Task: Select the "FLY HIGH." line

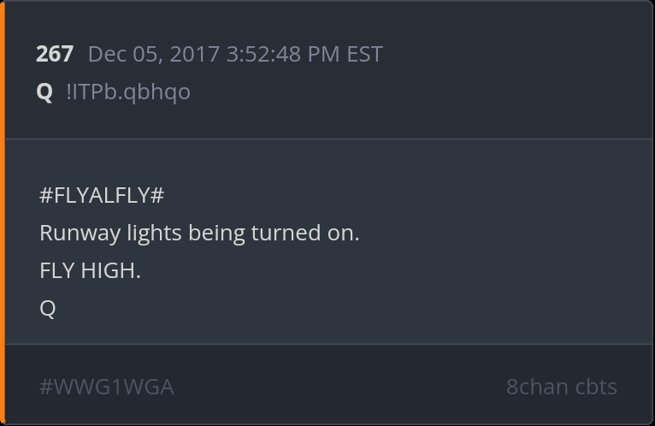Action: coord(90,270)
